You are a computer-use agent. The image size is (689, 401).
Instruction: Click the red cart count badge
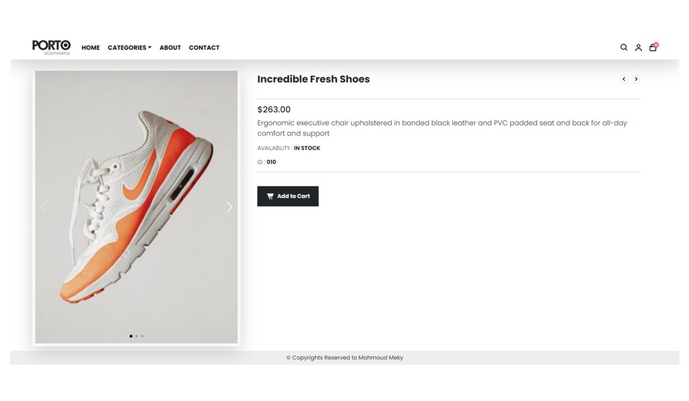click(656, 45)
